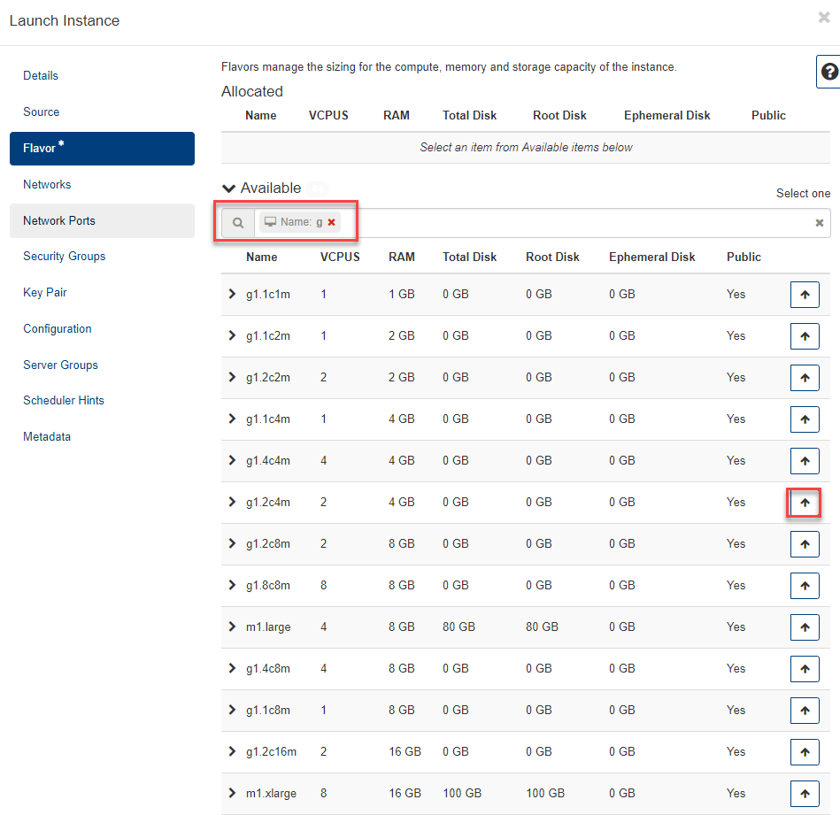Switch to the Key Pair step
The height and width of the screenshot is (815, 840).
(x=45, y=292)
